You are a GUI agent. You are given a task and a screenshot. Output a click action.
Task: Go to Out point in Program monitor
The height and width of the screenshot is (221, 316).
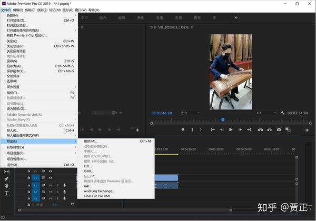[249, 129]
